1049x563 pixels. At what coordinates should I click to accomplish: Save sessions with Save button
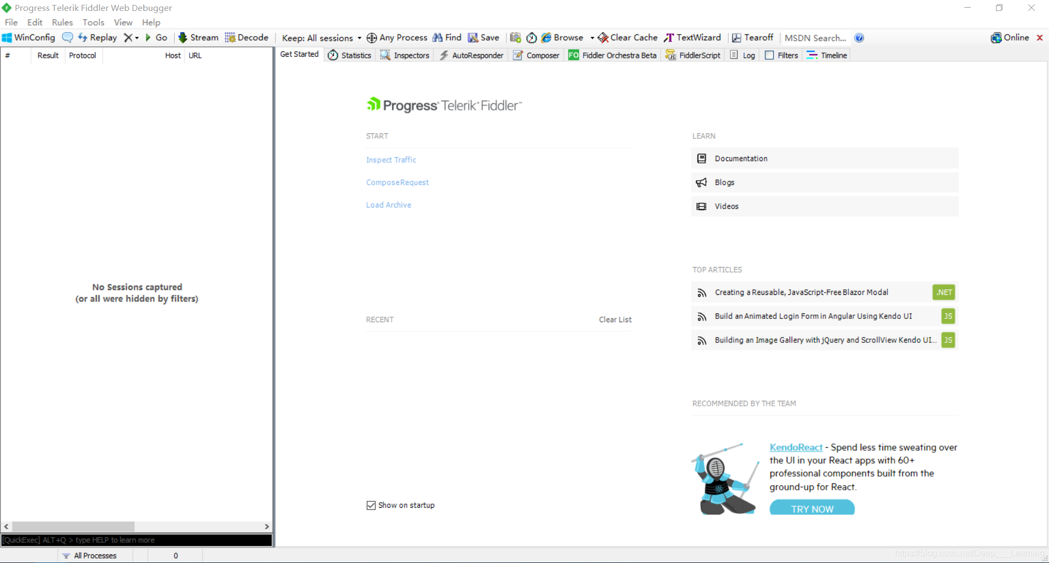[484, 38]
